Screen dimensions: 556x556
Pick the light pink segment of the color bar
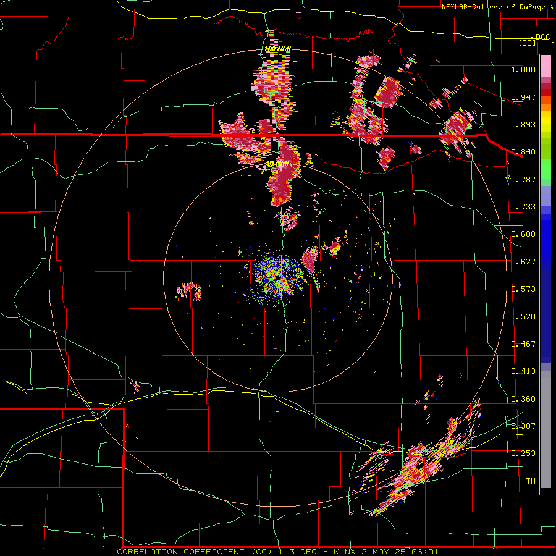point(545,65)
